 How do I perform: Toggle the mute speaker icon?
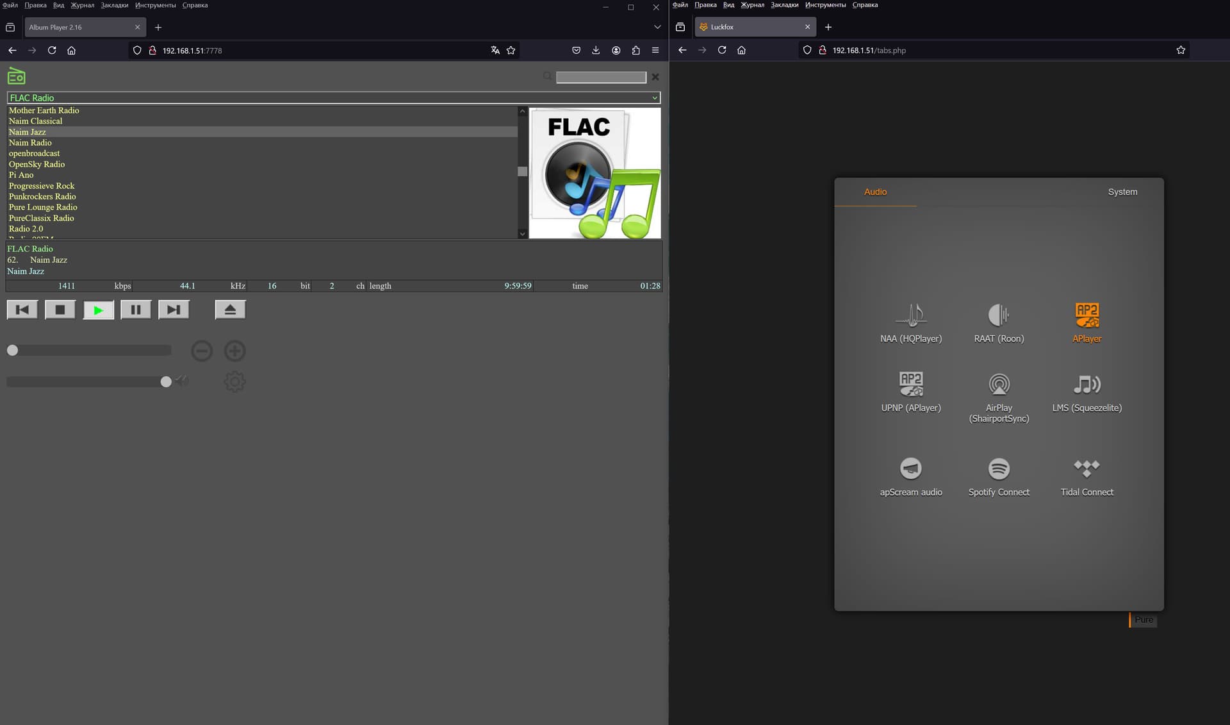tap(183, 381)
